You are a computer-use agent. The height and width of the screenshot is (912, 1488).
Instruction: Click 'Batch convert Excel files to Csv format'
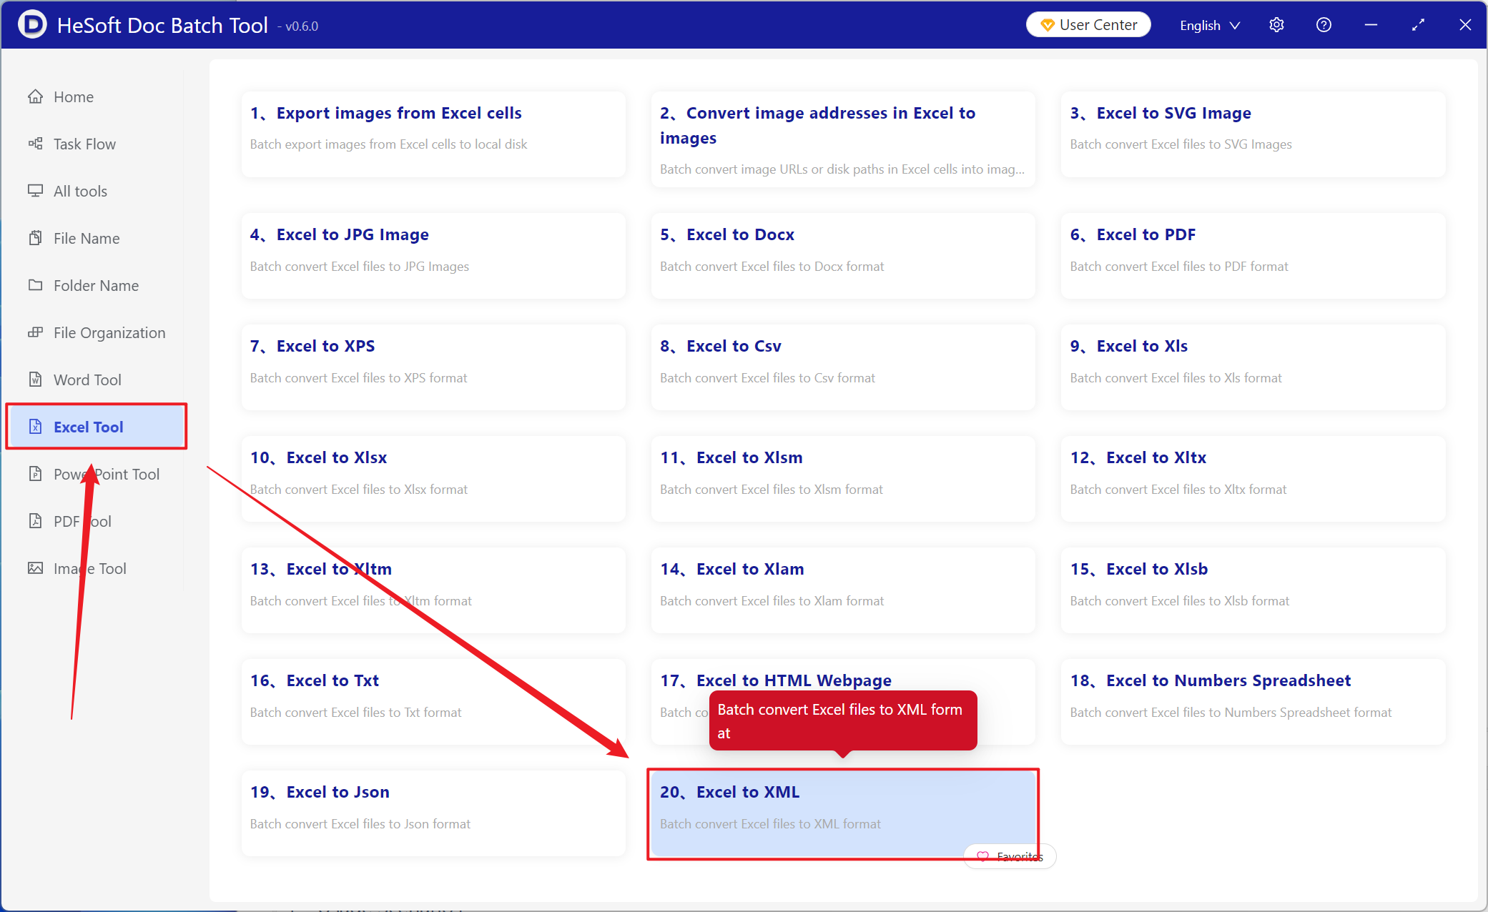767,378
